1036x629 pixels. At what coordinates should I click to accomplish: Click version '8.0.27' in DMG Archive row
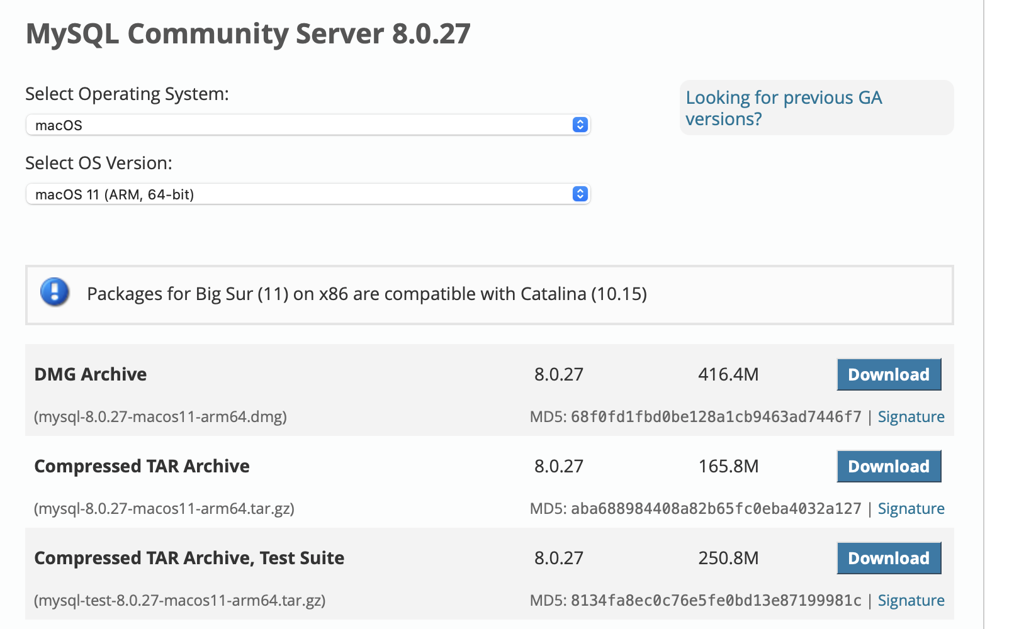click(x=559, y=374)
